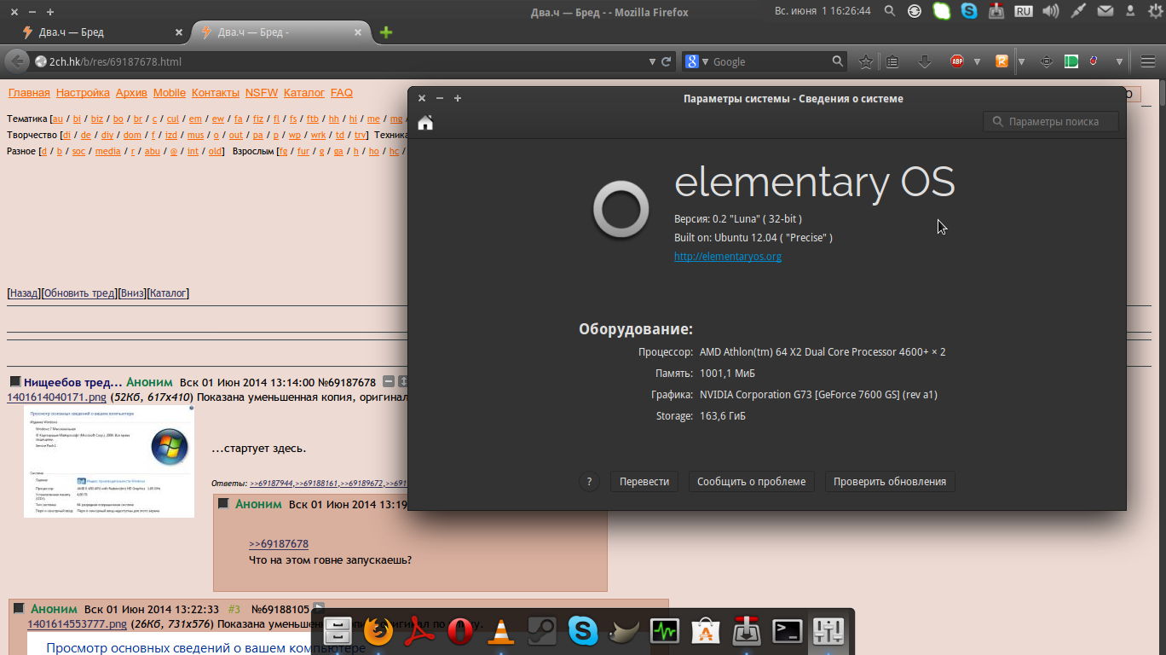Image resolution: width=1166 pixels, height=655 pixels.
Task: Click the Обновить тред link
Action: coord(79,293)
